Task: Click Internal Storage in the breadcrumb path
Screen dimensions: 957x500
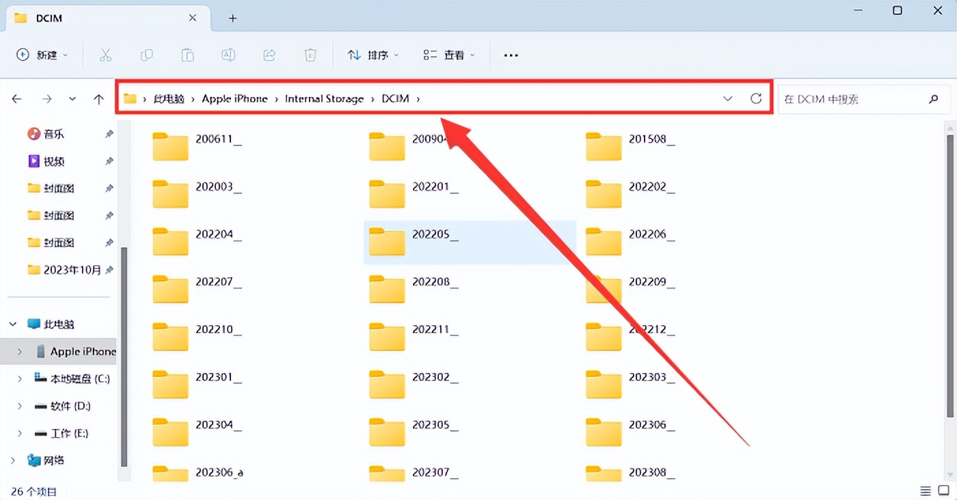Action: [x=324, y=98]
